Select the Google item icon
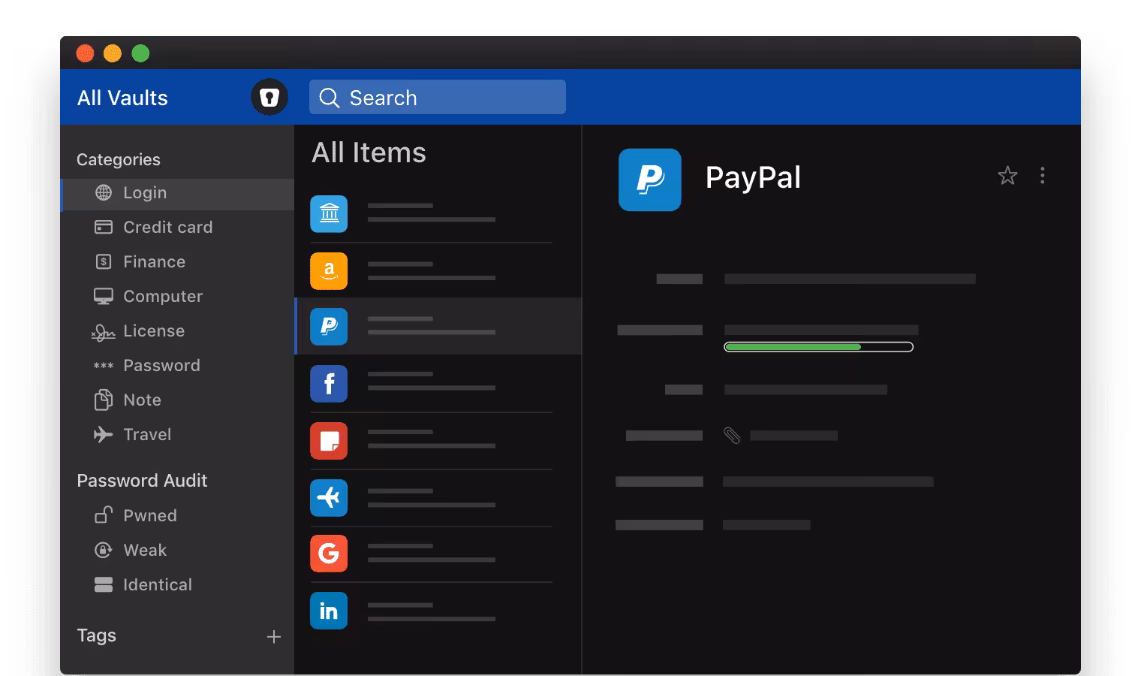 point(329,554)
